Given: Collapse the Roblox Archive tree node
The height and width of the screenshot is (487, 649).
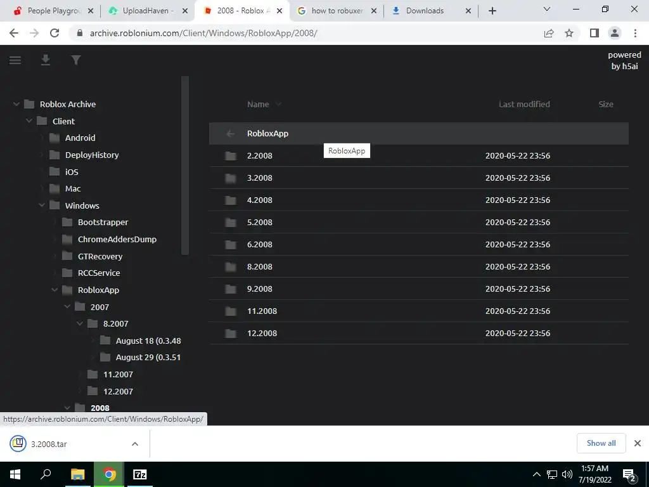Looking at the screenshot, I should click(x=16, y=105).
